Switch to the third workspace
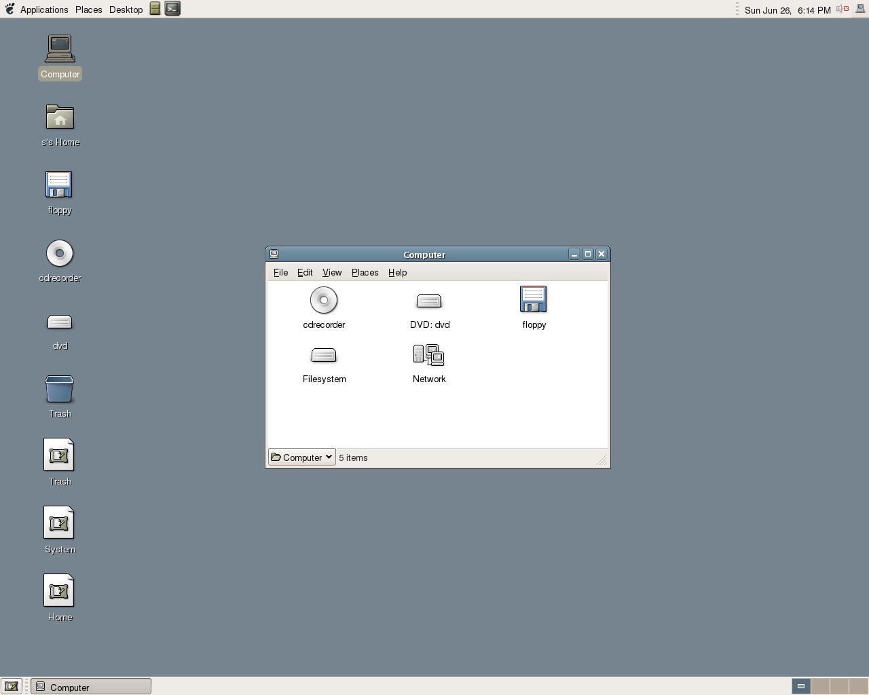This screenshot has height=695, width=869. (x=839, y=686)
